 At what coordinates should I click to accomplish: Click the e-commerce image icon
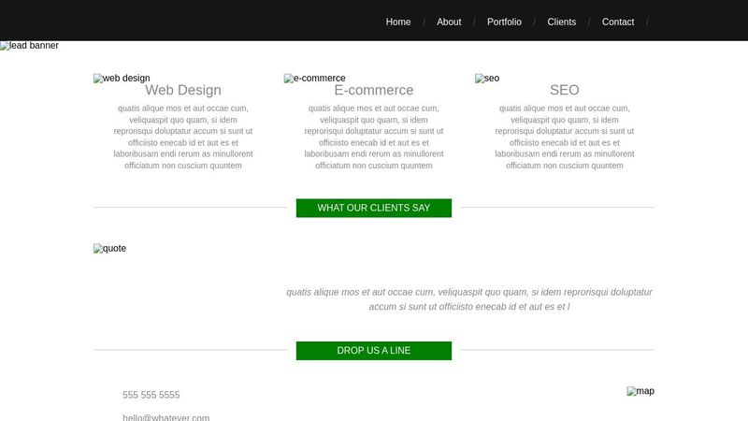[x=314, y=79]
